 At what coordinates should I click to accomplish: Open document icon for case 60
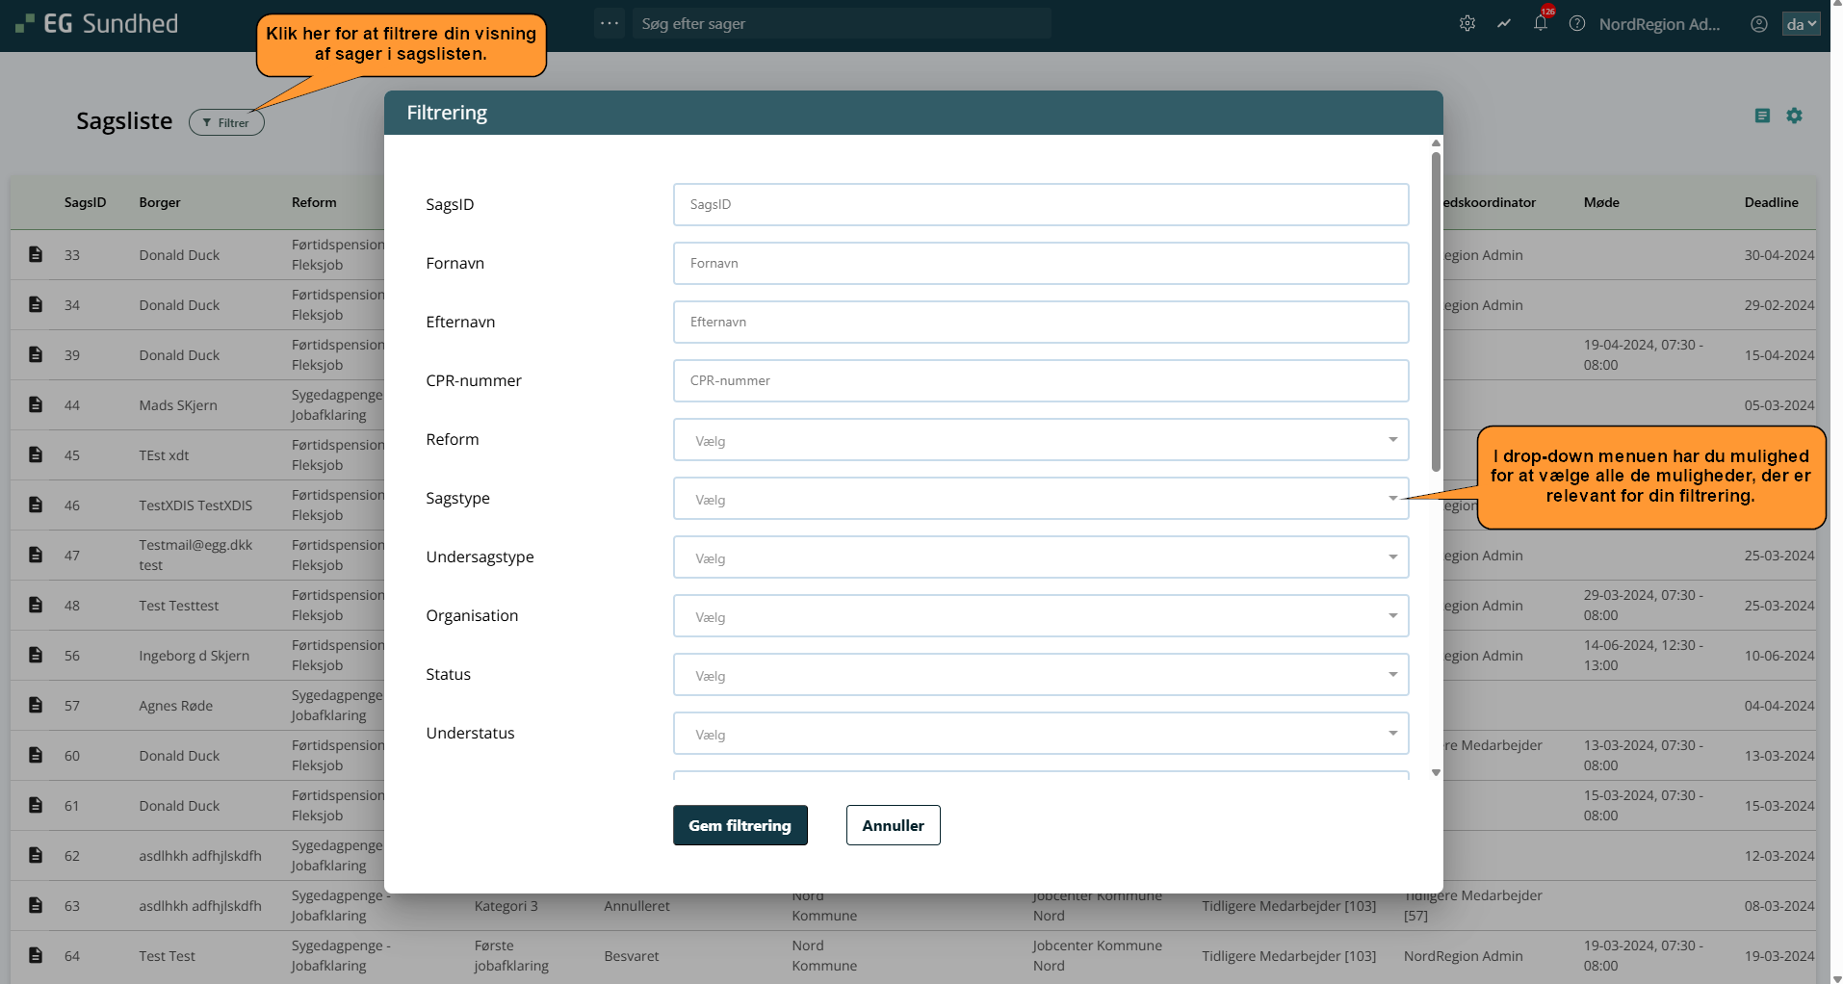(36, 755)
